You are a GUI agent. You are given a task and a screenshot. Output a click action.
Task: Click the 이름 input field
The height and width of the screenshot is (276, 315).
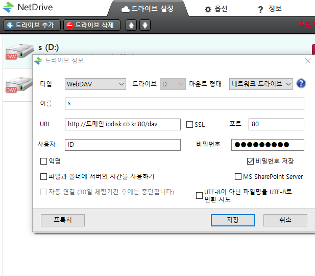184,103
